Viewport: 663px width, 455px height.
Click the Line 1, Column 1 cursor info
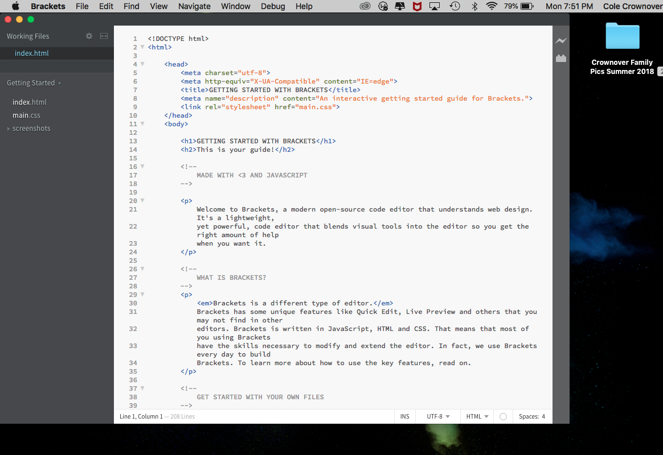click(141, 416)
